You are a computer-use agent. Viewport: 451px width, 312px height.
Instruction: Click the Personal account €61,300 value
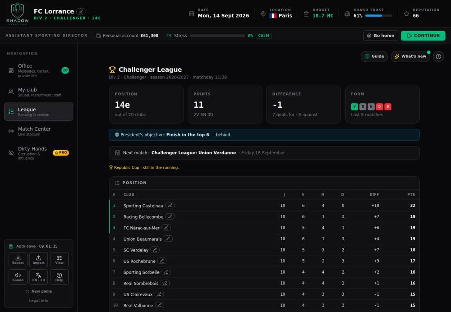149,36
